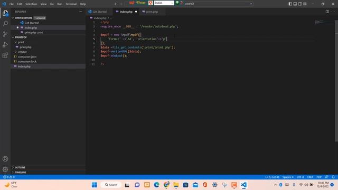338x190 pixels.
Task: Click the taskbar Search box
Action: coord(111,185)
